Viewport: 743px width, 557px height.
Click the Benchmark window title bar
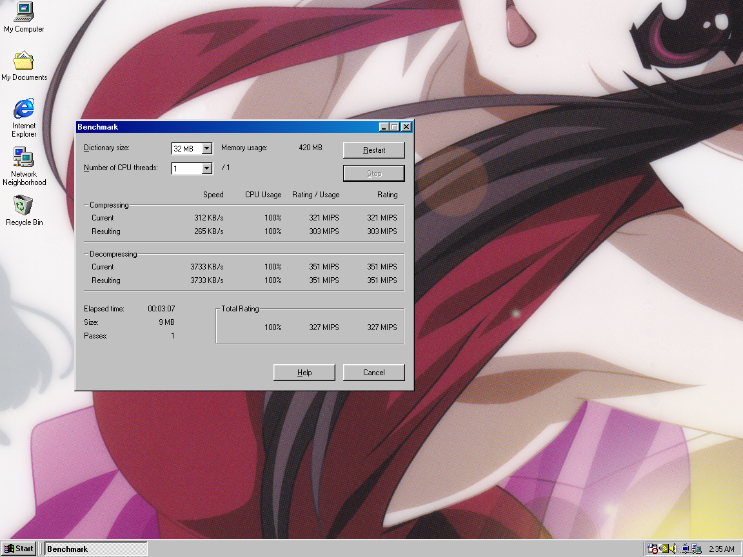226,127
